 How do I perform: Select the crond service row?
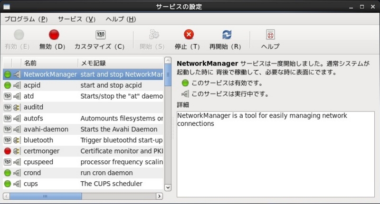83,173
